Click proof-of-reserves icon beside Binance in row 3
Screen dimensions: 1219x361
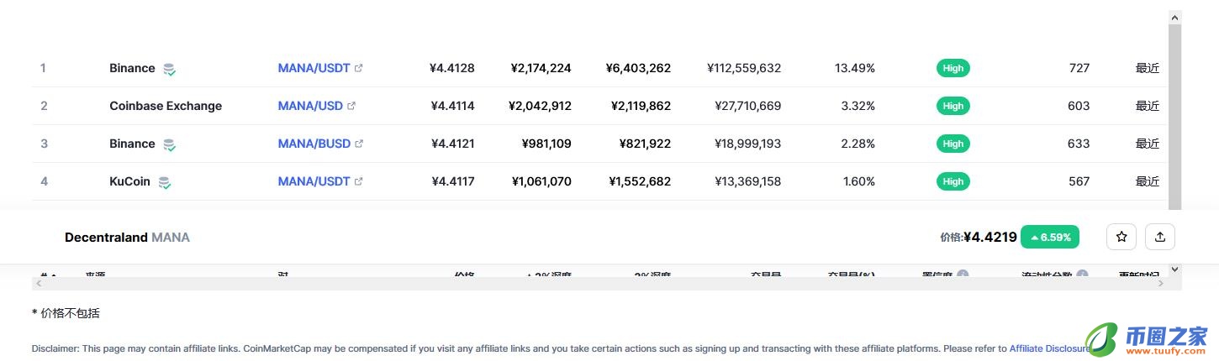(169, 144)
